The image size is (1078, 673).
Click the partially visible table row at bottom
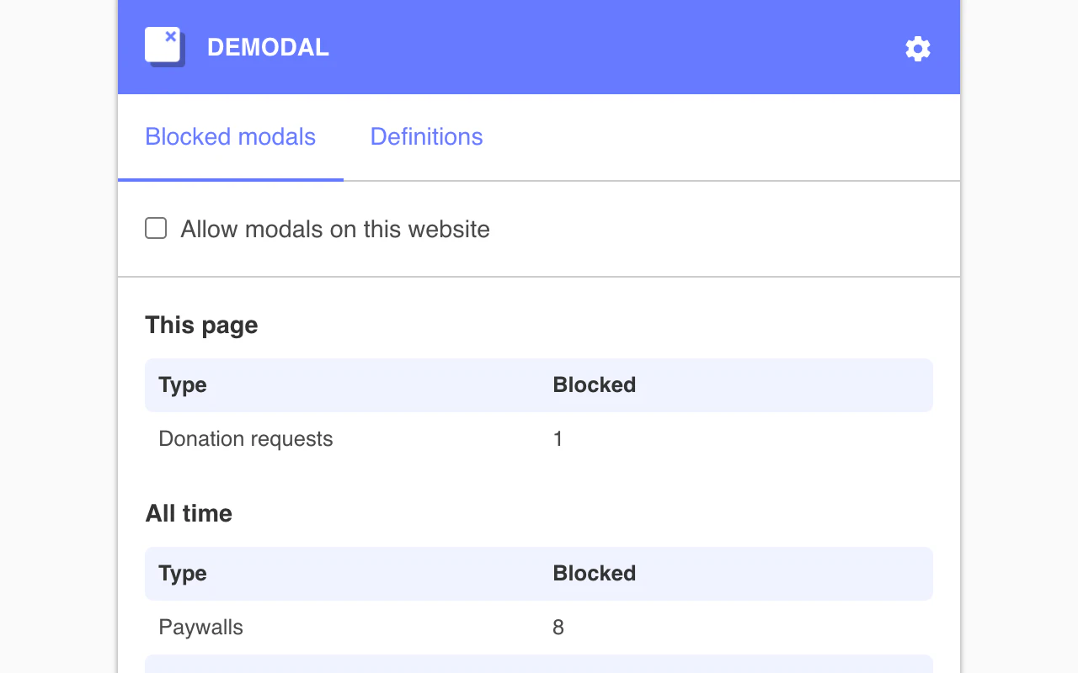(x=539, y=666)
